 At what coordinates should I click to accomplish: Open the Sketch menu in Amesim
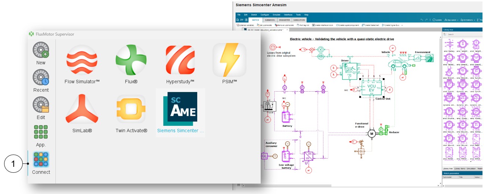coord(254,15)
